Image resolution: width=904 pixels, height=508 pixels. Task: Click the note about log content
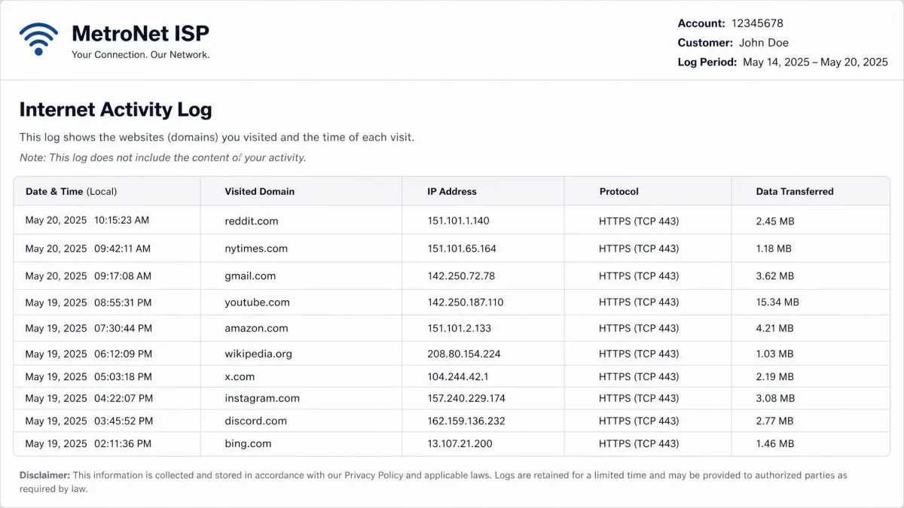pos(163,157)
